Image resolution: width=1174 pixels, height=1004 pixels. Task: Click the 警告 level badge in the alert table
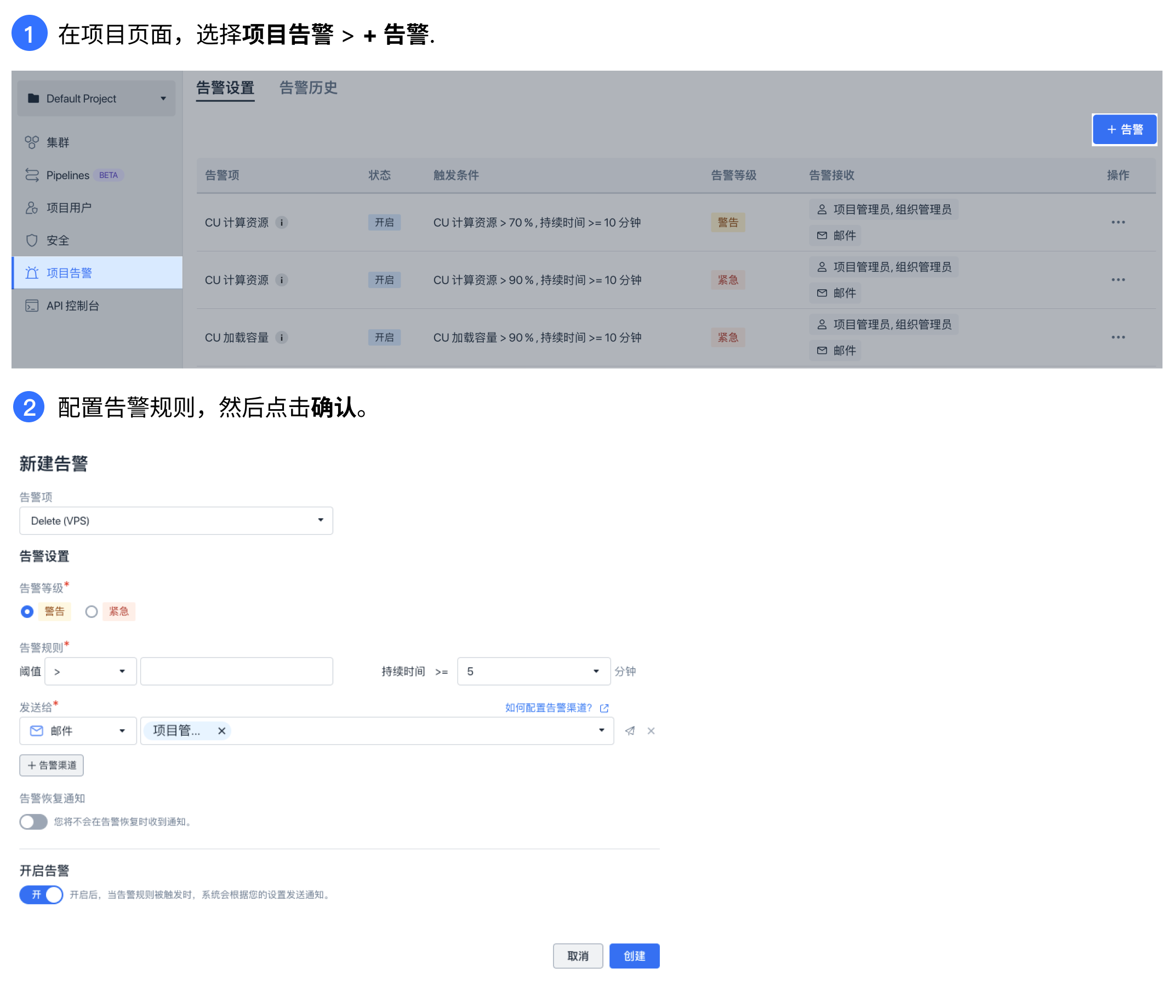(x=727, y=222)
